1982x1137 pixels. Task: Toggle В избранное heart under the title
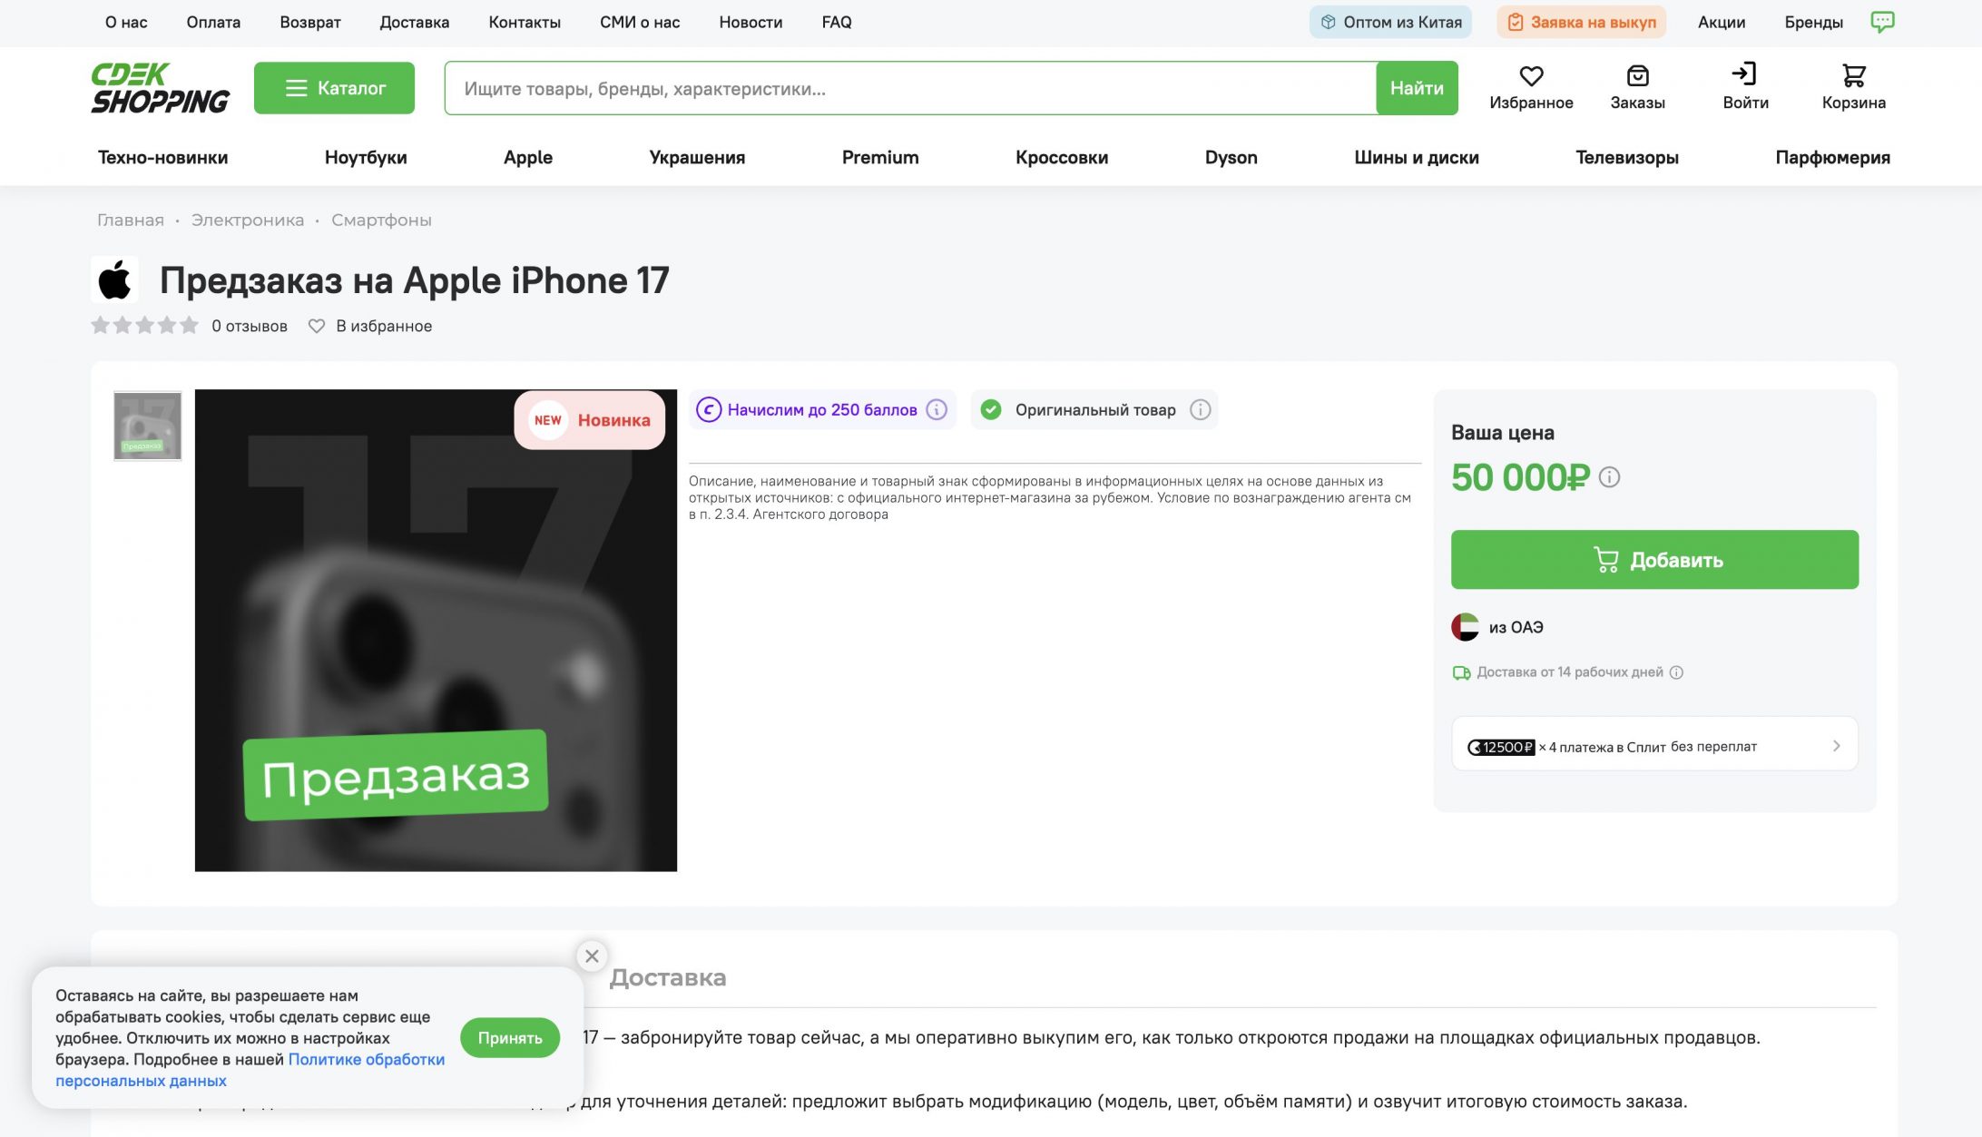pyautogui.click(x=316, y=326)
